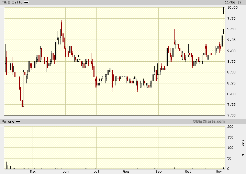
Task: Click the 'TH:D Daily' chart title
Action: (x=12, y=2)
